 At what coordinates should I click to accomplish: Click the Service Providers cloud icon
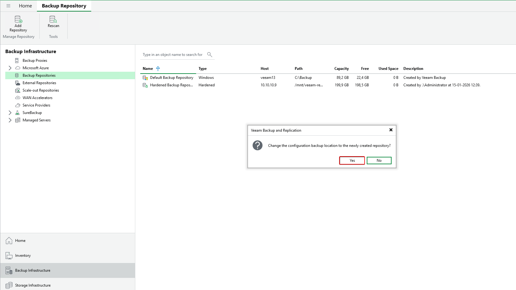18,105
